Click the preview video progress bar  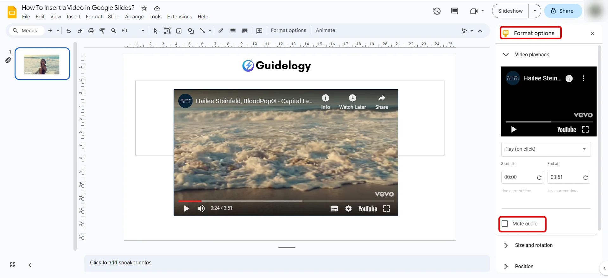click(549, 122)
